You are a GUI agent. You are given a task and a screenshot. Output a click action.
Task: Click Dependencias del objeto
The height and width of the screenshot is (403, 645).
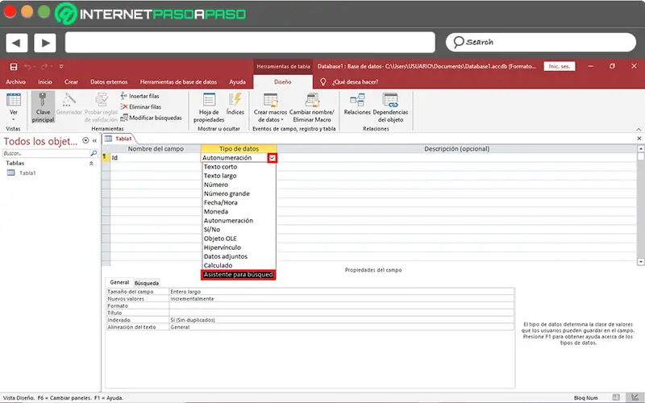[390, 107]
